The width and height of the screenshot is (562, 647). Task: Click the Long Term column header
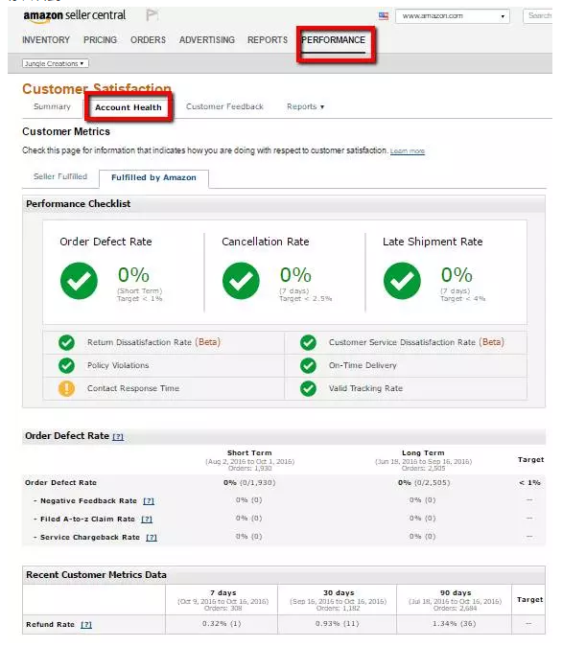[x=423, y=453]
